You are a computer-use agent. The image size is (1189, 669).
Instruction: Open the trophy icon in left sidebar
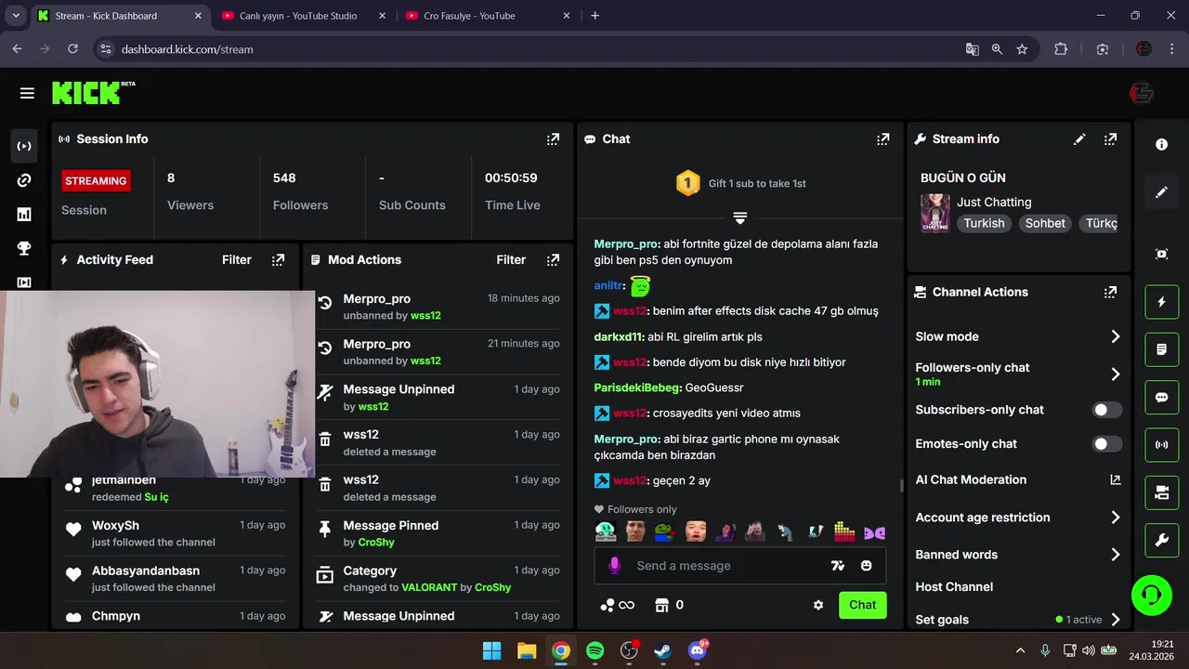point(24,248)
